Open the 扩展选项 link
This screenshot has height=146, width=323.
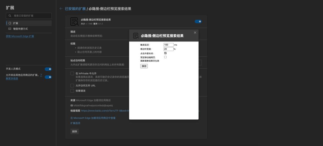coord(75,123)
